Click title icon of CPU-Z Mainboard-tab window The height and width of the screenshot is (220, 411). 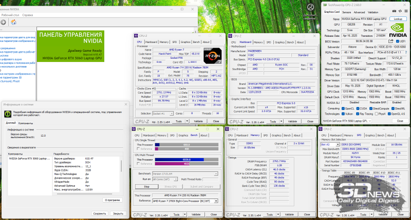(x=230, y=36)
